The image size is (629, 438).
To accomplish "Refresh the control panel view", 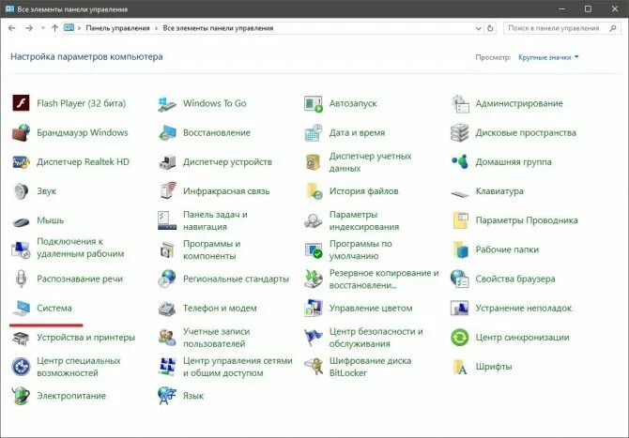I will click(490, 28).
